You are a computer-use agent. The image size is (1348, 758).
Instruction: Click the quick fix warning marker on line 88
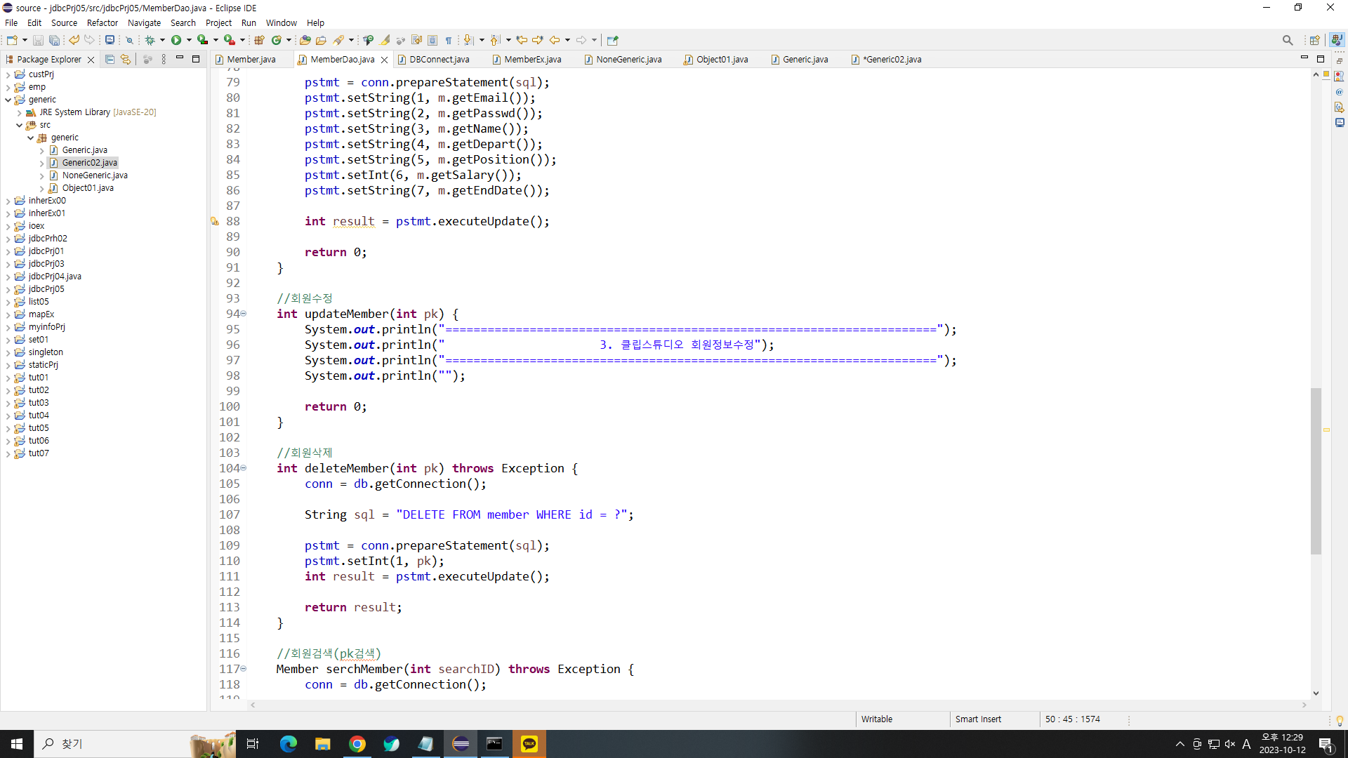[215, 221]
